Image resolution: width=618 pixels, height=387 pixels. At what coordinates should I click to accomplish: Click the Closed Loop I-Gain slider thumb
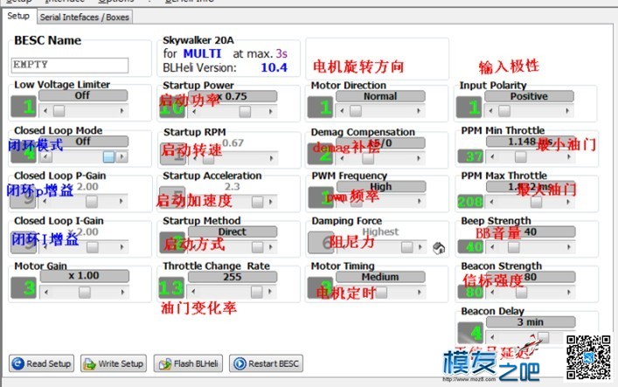(93, 247)
